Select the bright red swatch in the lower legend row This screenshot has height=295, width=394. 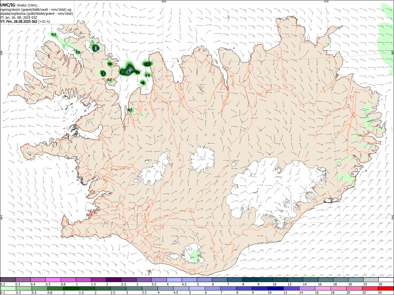pyautogui.click(x=386, y=289)
